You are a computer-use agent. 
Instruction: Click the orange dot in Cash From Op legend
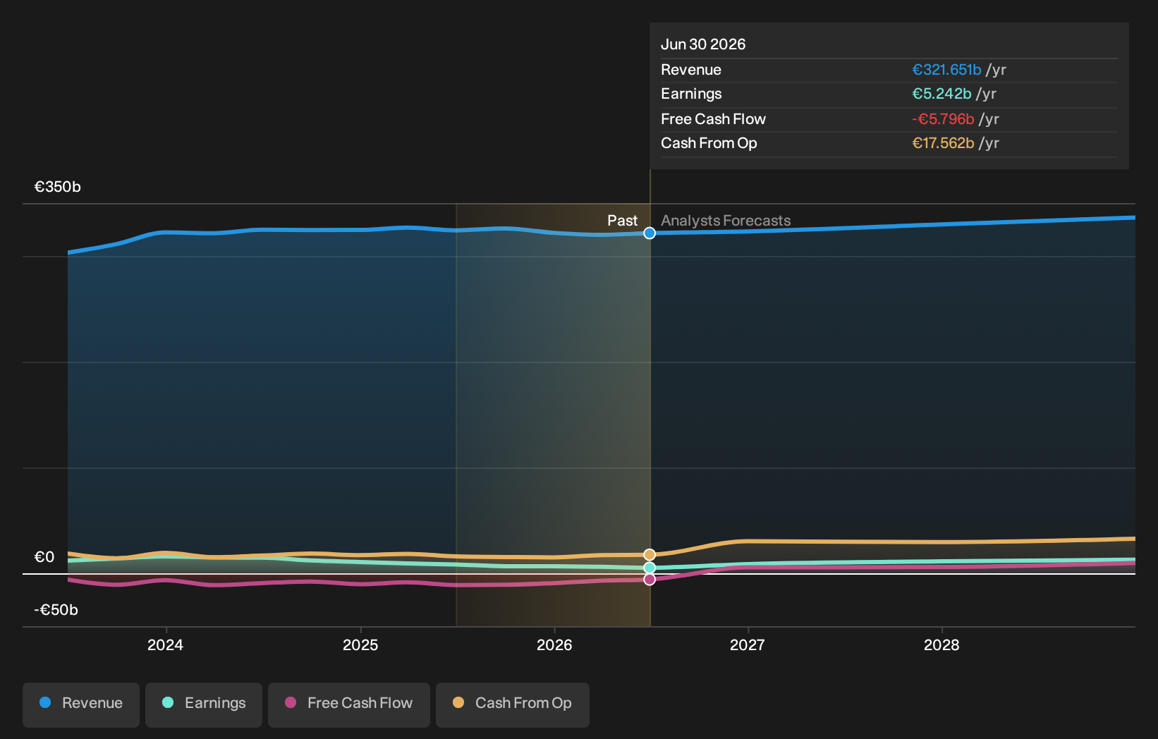click(x=458, y=702)
